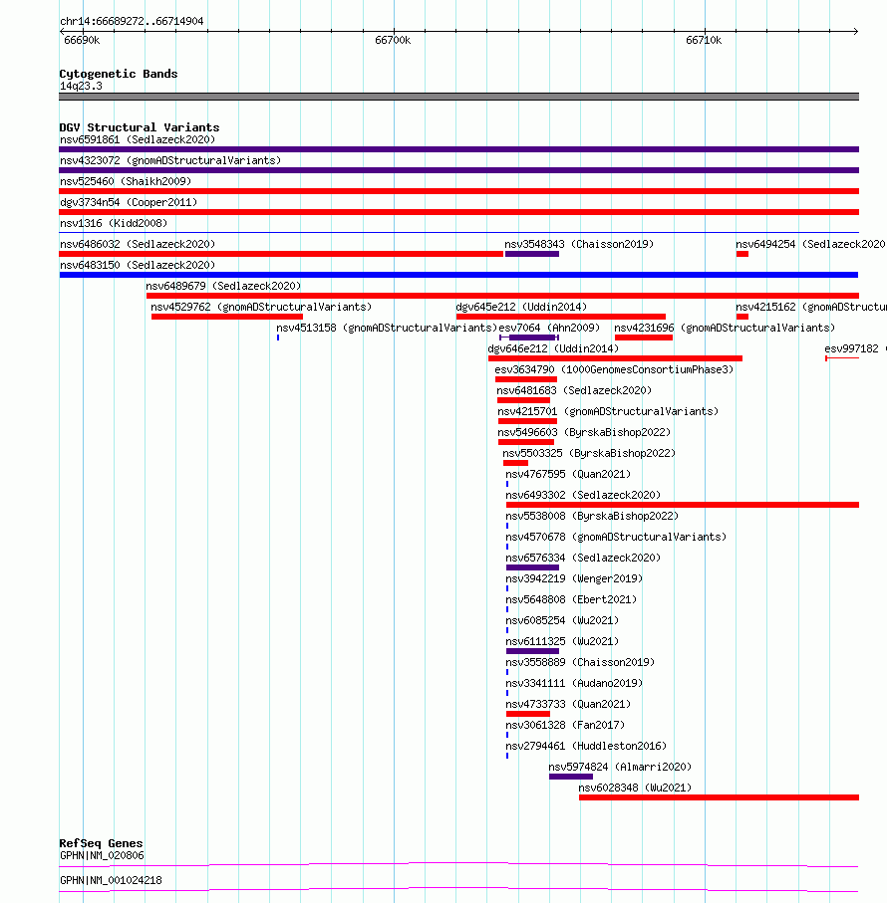Select the nsv4733733 (Quan2021) label
Screen dimensions: 887x903
[568, 704]
